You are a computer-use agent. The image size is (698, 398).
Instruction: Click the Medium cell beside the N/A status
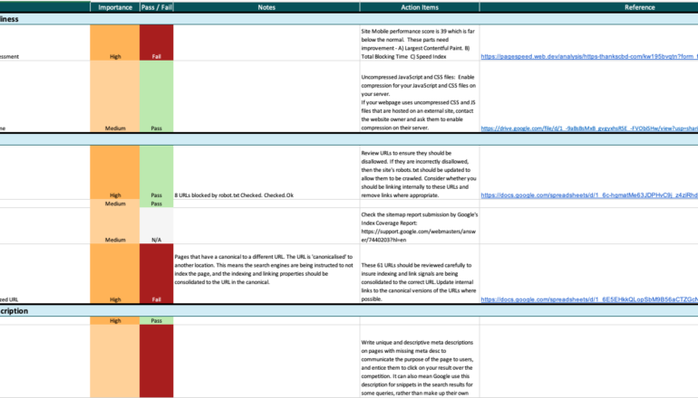[x=115, y=226]
